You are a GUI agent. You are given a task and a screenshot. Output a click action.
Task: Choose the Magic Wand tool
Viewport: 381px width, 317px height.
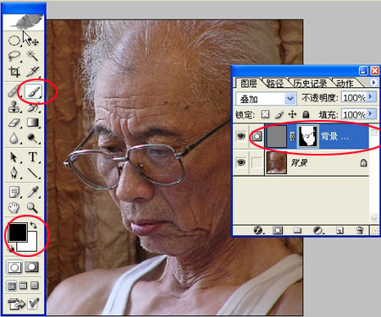click(x=32, y=56)
